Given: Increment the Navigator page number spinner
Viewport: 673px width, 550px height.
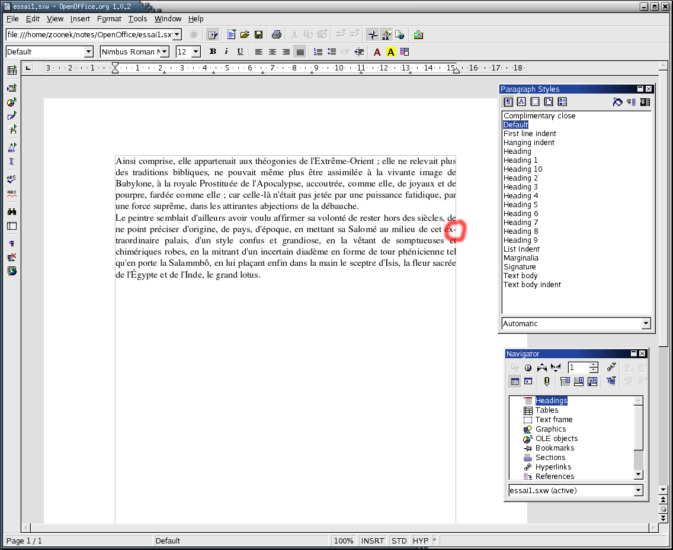Looking at the screenshot, I should [x=594, y=365].
